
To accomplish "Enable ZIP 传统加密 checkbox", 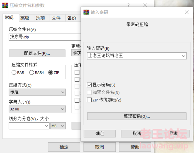I will click(x=89, y=100).
